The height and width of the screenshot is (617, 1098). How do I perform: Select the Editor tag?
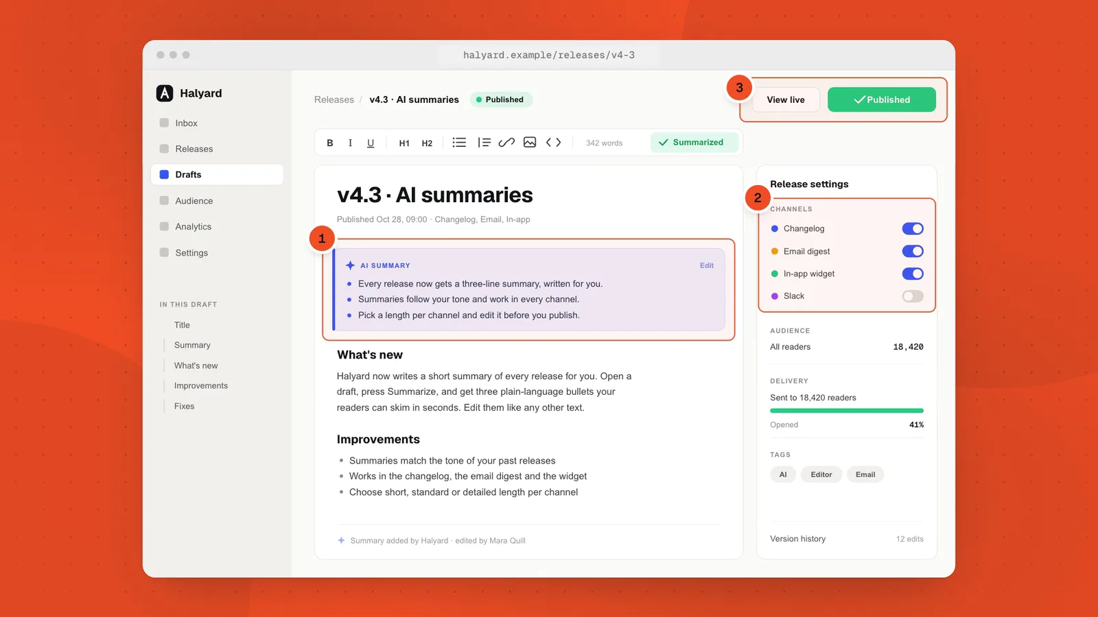821,474
